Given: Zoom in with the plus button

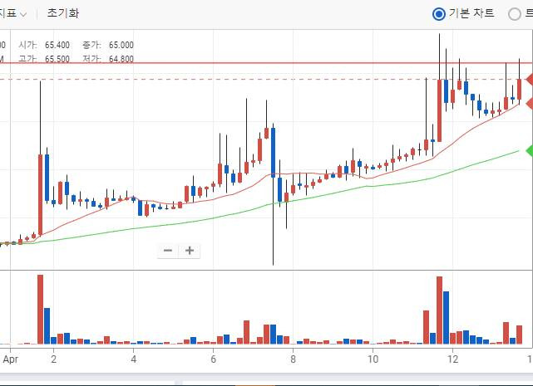Looking at the screenshot, I should tap(190, 251).
